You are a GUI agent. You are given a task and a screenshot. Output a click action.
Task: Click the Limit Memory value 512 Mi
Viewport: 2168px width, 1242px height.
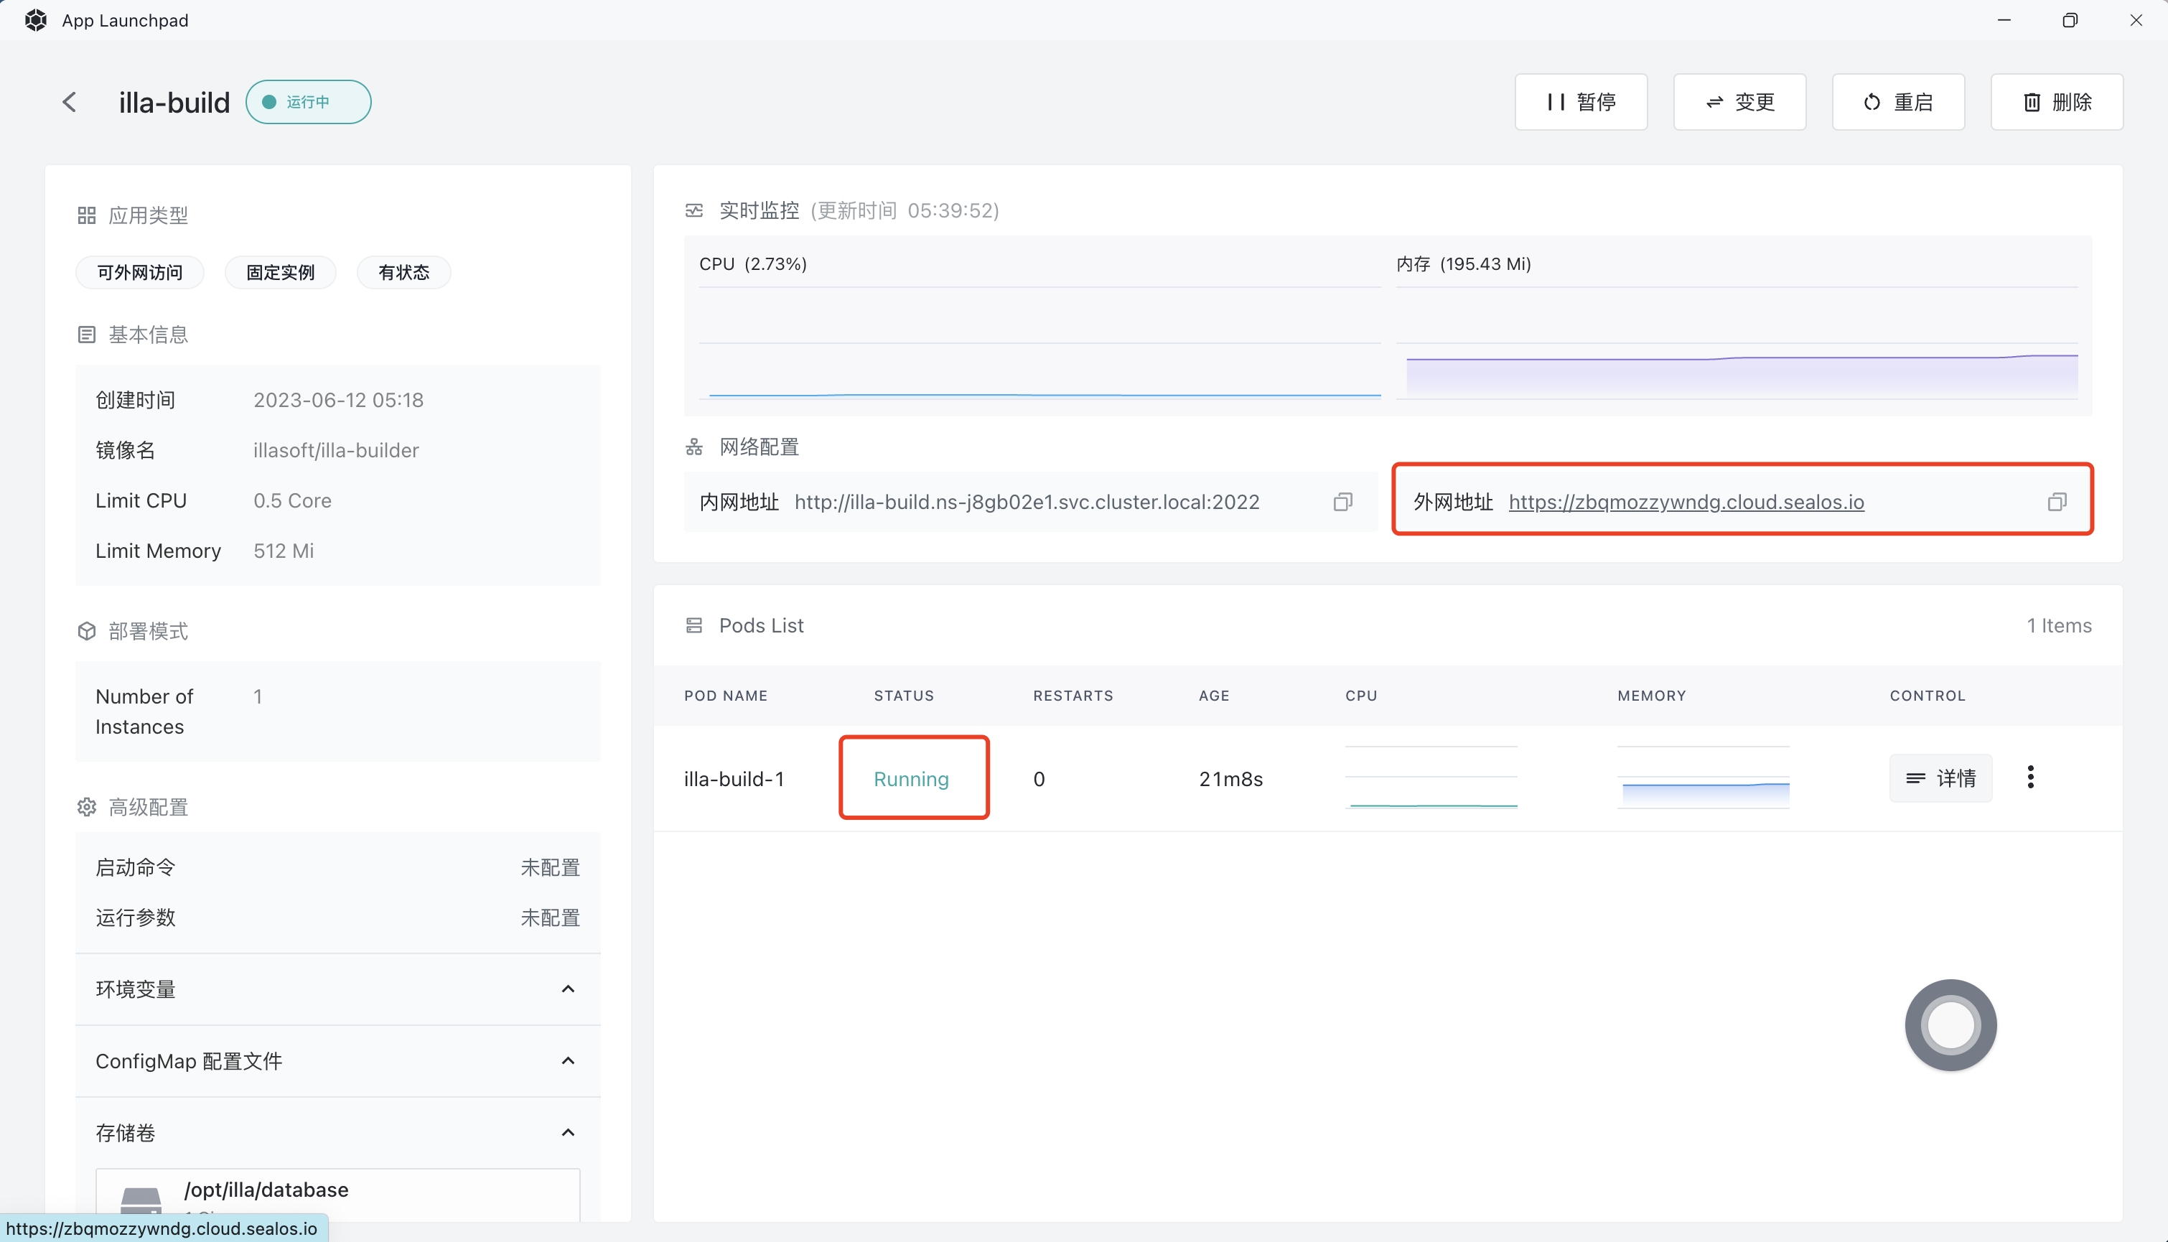click(x=283, y=551)
